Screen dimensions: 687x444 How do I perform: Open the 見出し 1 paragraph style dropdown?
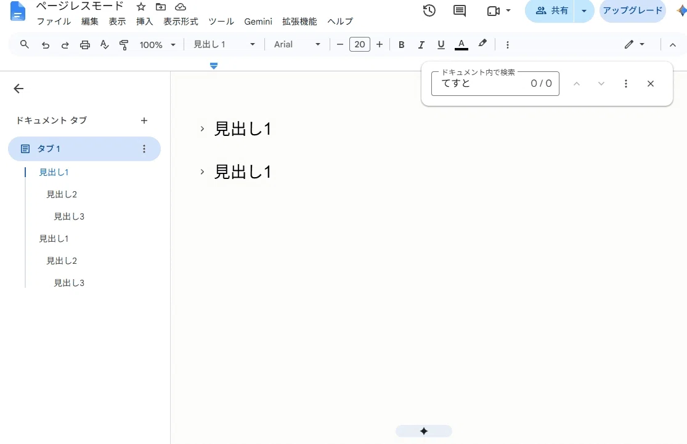point(224,45)
